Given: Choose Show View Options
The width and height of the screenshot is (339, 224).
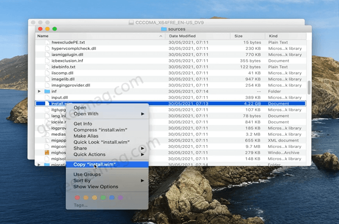Looking at the screenshot, I should (x=96, y=187).
